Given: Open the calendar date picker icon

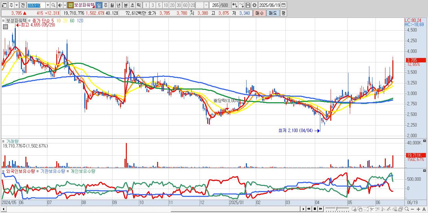Looking at the screenshot, I should coord(284,5).
